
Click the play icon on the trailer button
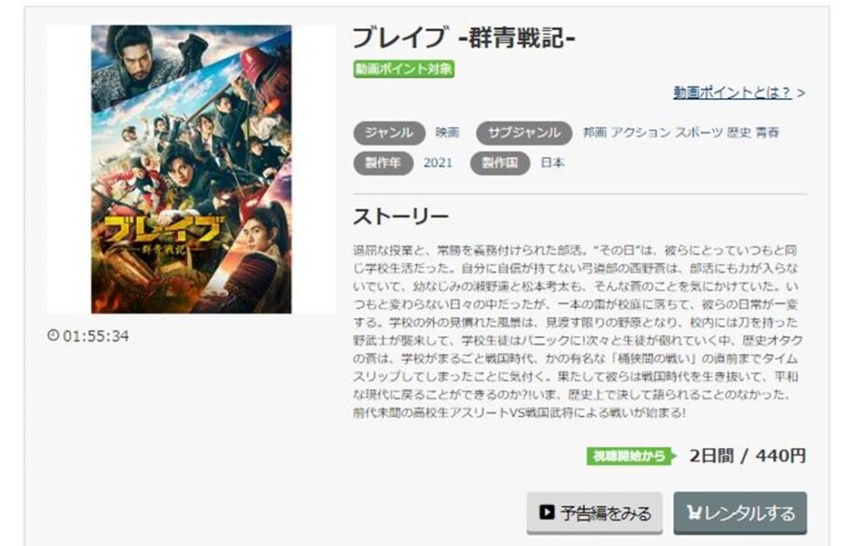(x=547, y=512)
